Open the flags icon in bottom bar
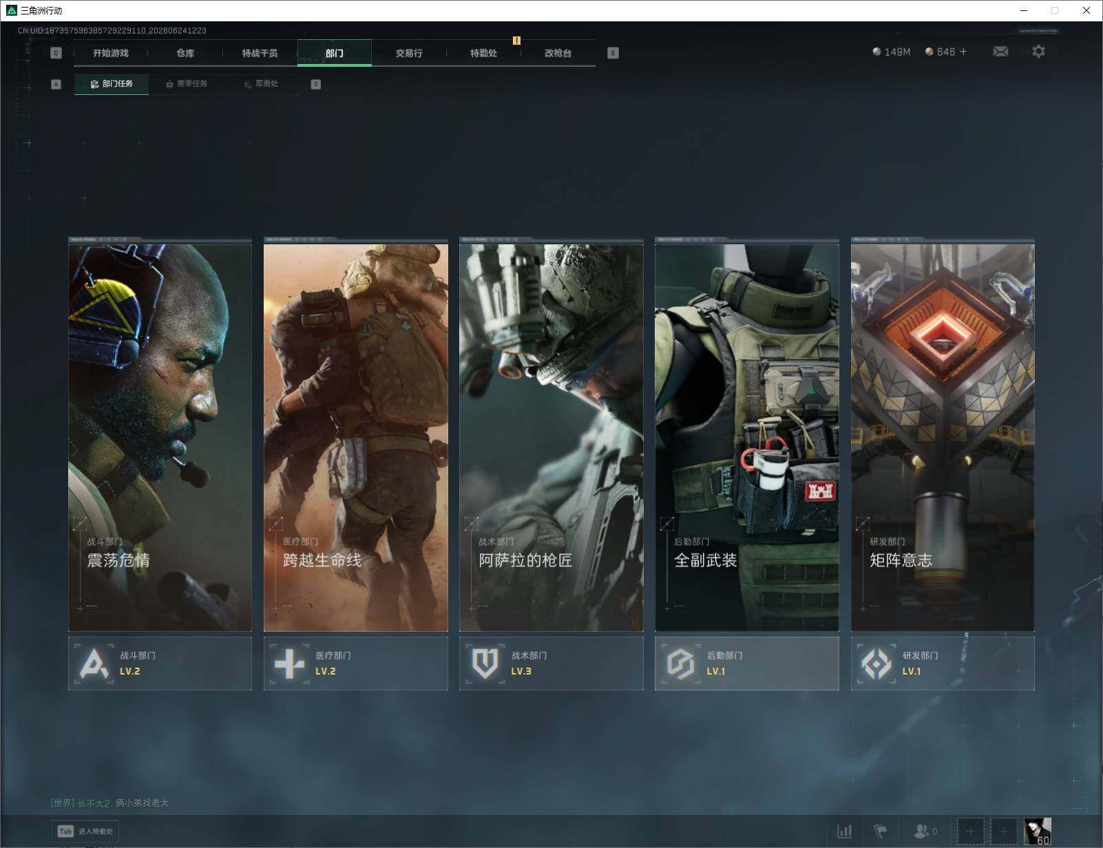The height and width of the screenshot is (848, 1103). (x=881, y=831)
